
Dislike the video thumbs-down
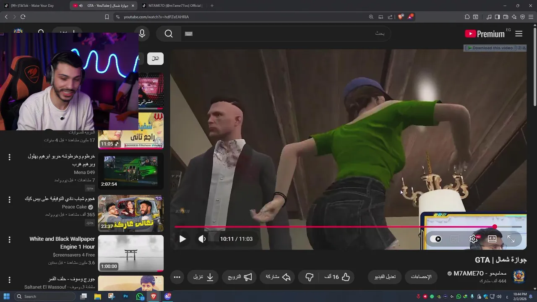pos(309,277)
